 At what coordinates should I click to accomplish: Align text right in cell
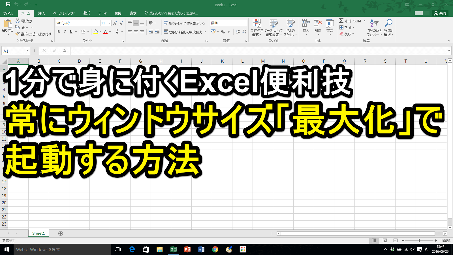[142, 32]
